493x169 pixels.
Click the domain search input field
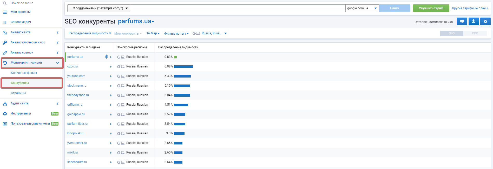click(x=238, y=8)
